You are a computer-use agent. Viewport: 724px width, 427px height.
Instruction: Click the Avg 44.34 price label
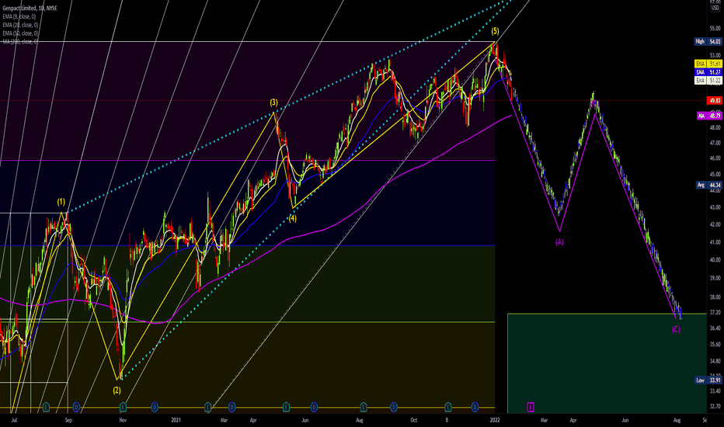click(708, 185)
